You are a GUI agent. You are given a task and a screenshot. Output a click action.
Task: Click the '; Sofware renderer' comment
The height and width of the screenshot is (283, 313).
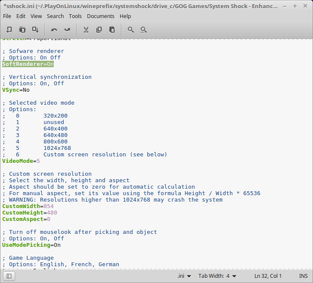33,51
